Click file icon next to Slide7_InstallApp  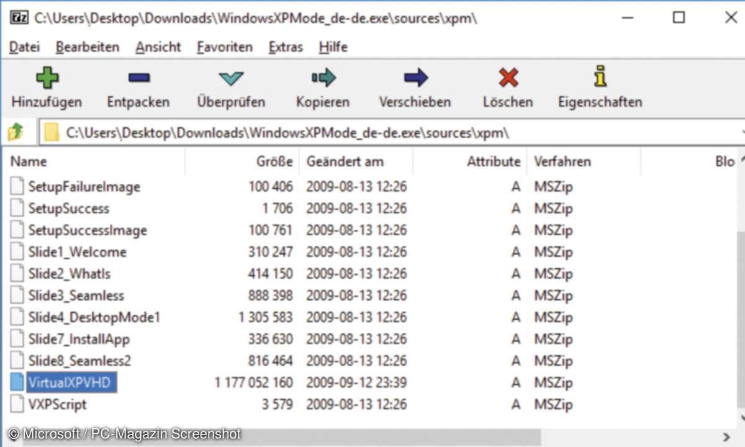pyautogui.click(x=17, y=339)
